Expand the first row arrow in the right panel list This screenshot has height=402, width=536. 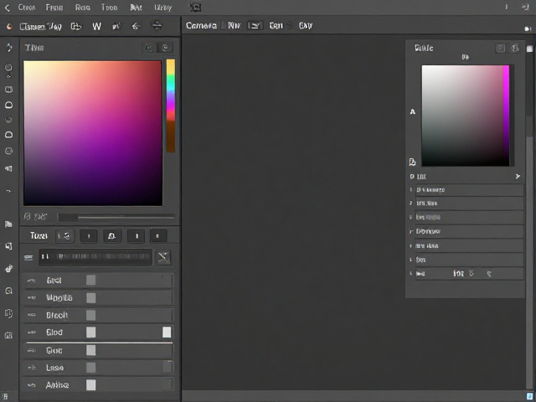coord(411,189)
